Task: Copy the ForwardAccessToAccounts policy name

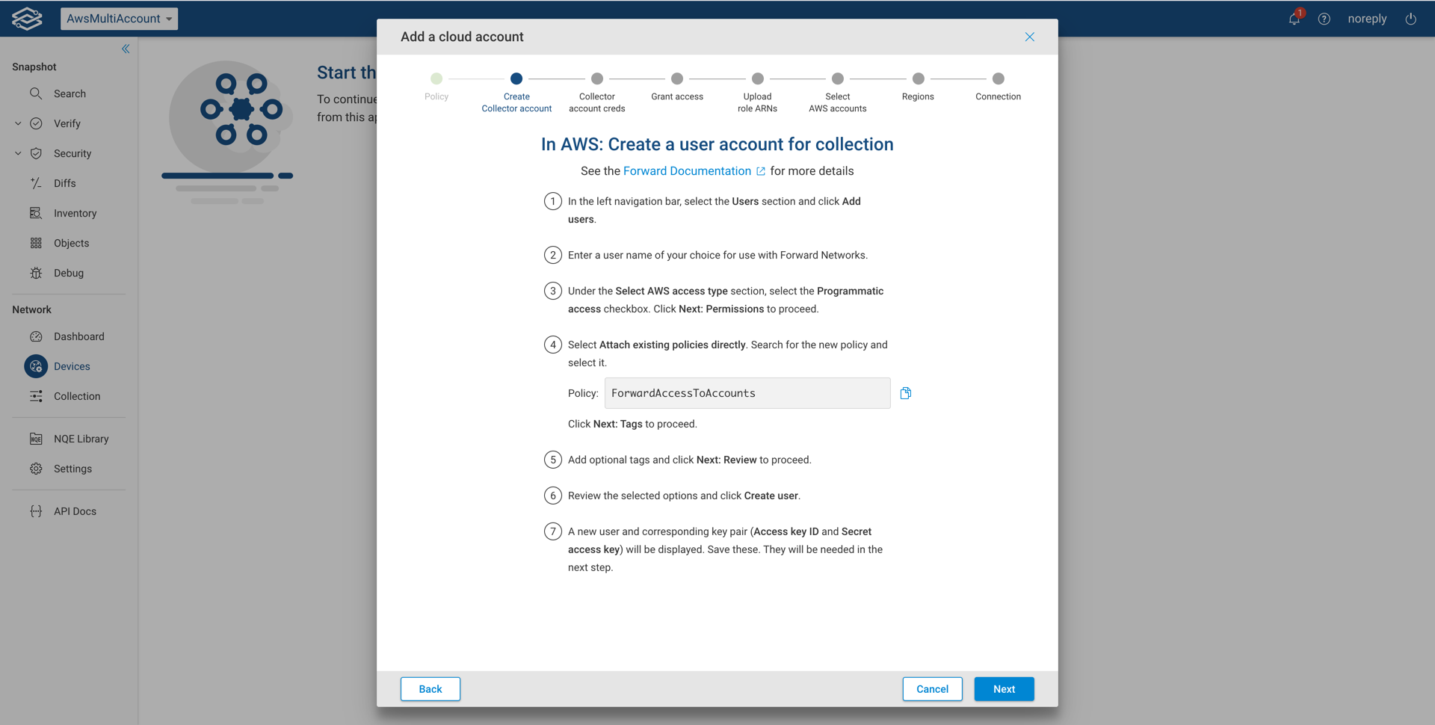Action: (905, 392)
